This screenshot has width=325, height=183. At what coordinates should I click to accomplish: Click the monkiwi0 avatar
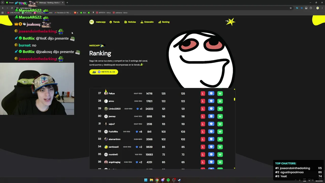106,155
